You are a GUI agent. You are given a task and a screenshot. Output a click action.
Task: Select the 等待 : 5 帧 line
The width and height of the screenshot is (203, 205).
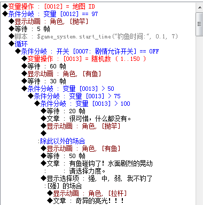point(29,29)
